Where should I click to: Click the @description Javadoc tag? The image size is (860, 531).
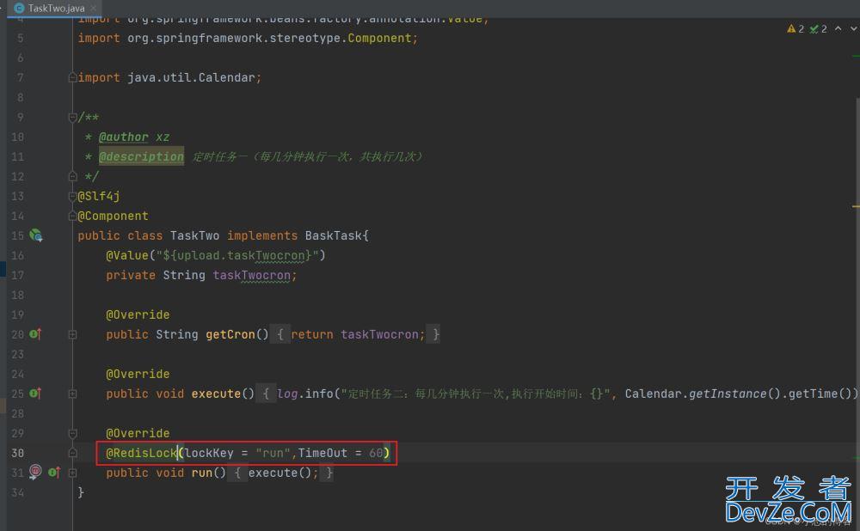142,156
